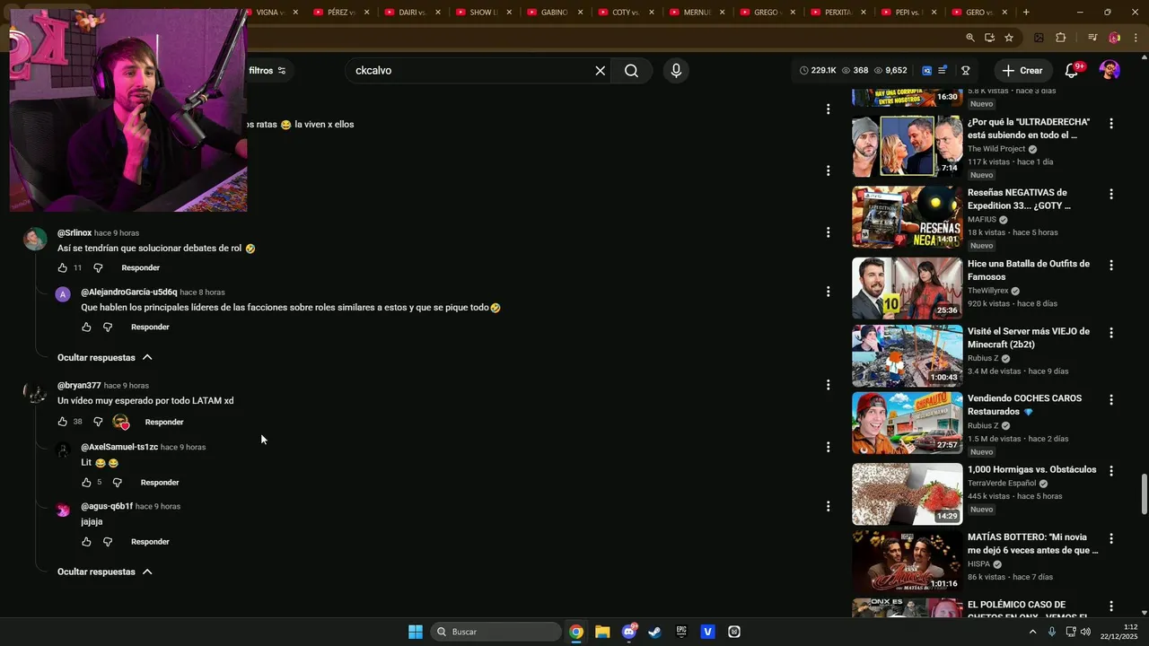This screenshot has height=646, width=1149.
Task: Dislike the 'Lit' reply by @AxelSamuel-ts1zc
Action: (117, 482)
